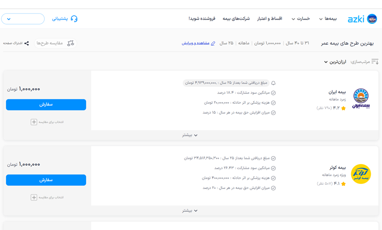Open the empty dropdown in top-left corner
Viewport: 382px width, 230px height.
click(23, 19)
